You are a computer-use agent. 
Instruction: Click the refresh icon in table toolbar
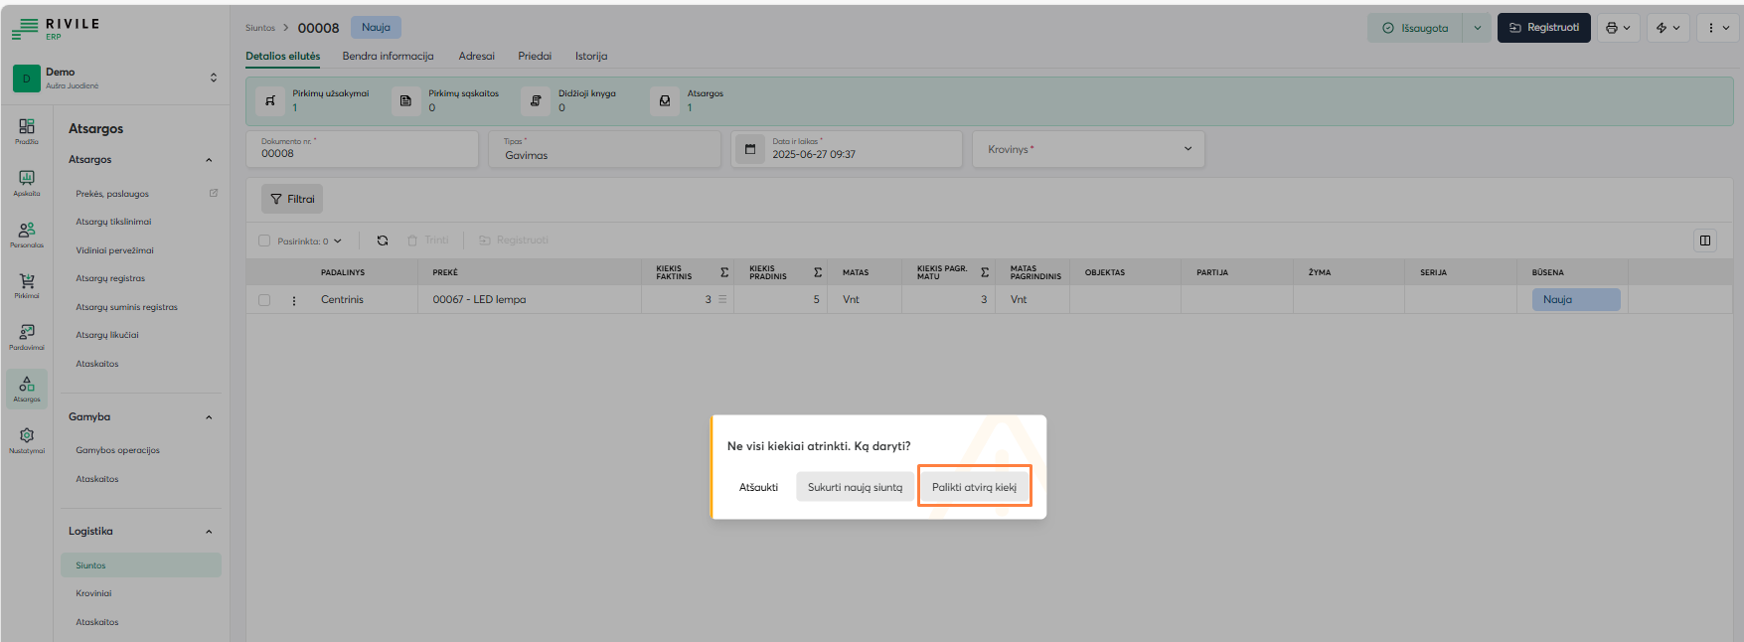point(383,241)
